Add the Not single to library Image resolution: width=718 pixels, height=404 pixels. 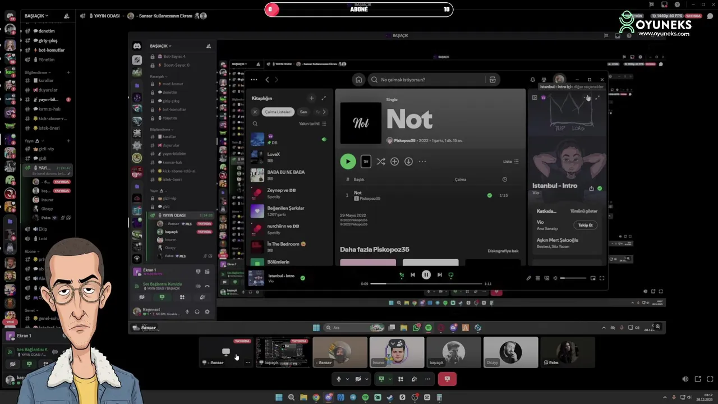pos(394,162)
